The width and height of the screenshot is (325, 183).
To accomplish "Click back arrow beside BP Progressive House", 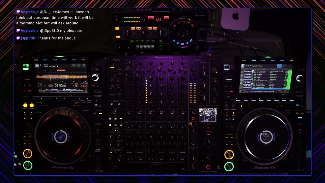I will point(247,66).
